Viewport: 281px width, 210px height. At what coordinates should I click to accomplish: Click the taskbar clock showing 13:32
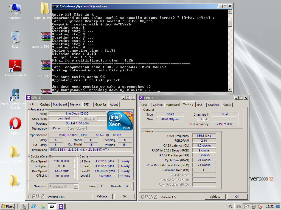[270, 207]
